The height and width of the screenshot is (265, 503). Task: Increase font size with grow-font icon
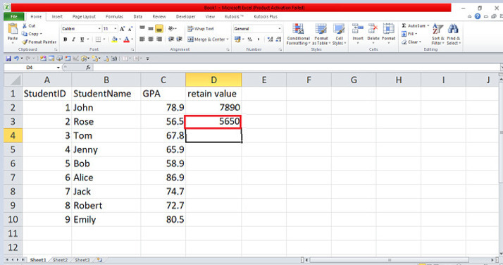(122, 29)
